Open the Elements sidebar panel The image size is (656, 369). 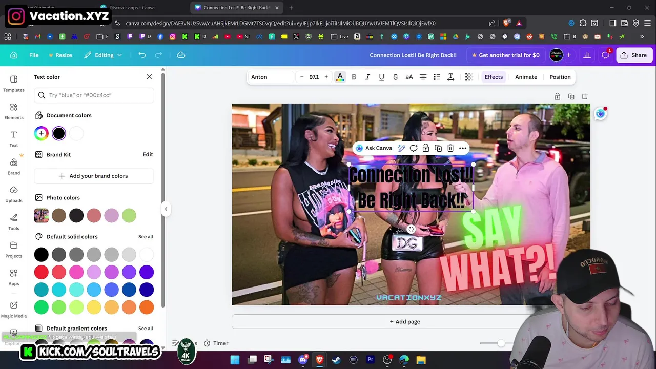(x=14, y=111)
